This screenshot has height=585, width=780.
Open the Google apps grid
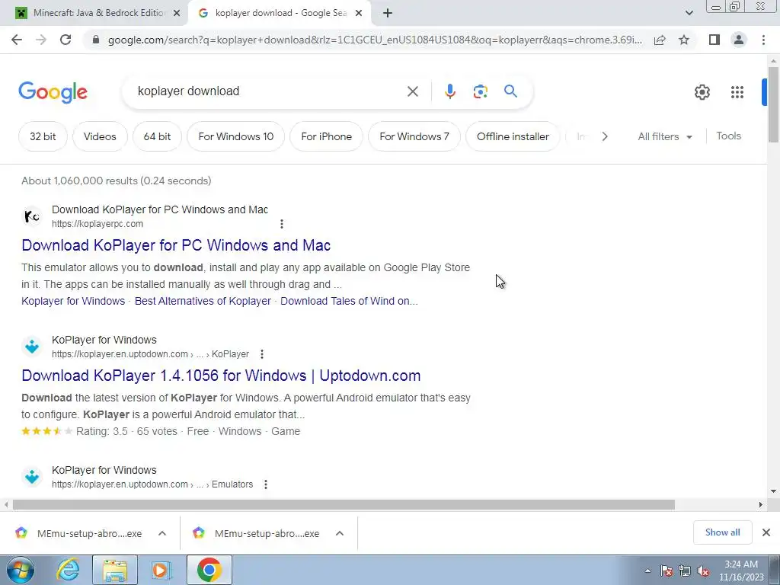pyautogui.click(x=737, y=92)
